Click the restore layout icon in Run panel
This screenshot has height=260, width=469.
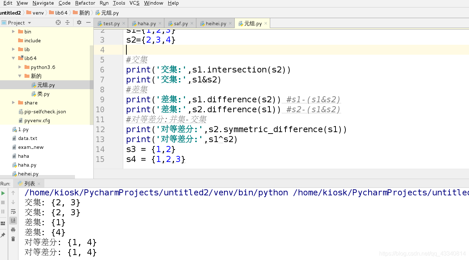point(3,223)
